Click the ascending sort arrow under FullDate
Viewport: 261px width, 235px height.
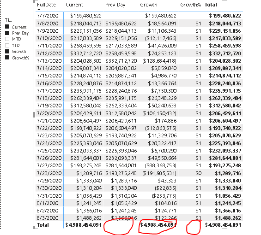click(39, 10)
